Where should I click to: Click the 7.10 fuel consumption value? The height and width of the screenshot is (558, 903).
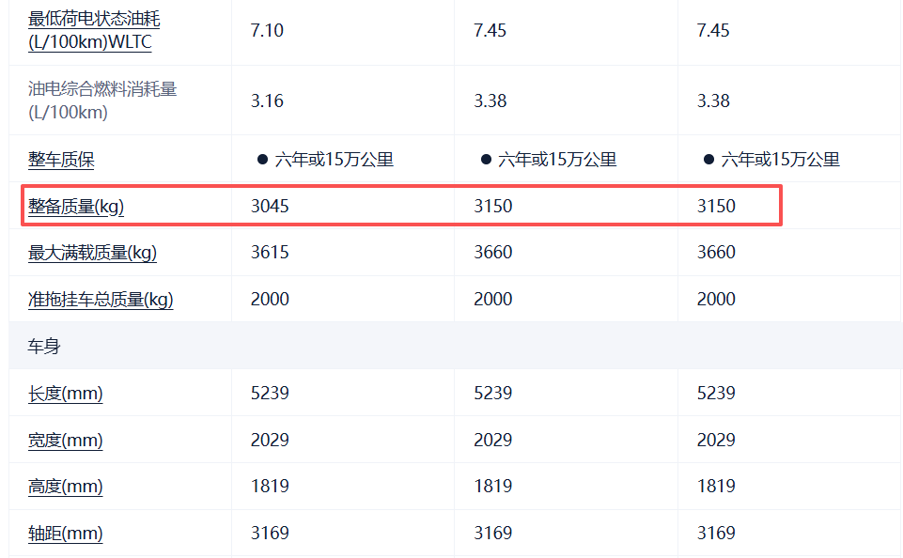point(267,30)
